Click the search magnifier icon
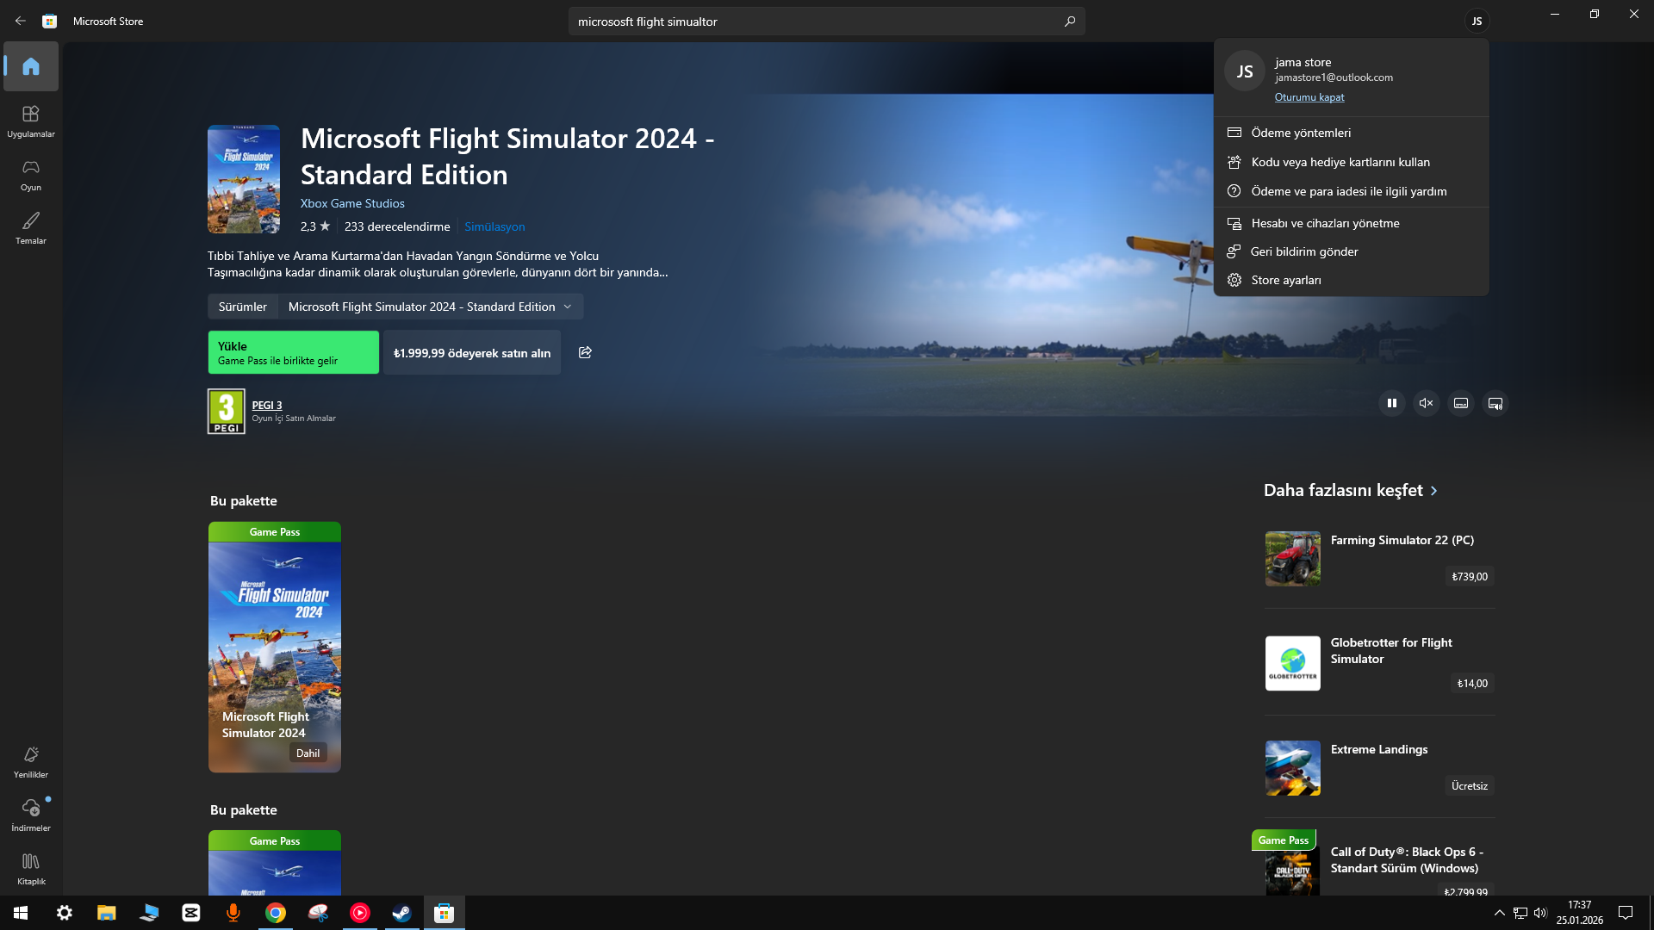The height and width of the screenshot is (930, 1654). point(1070,22)
